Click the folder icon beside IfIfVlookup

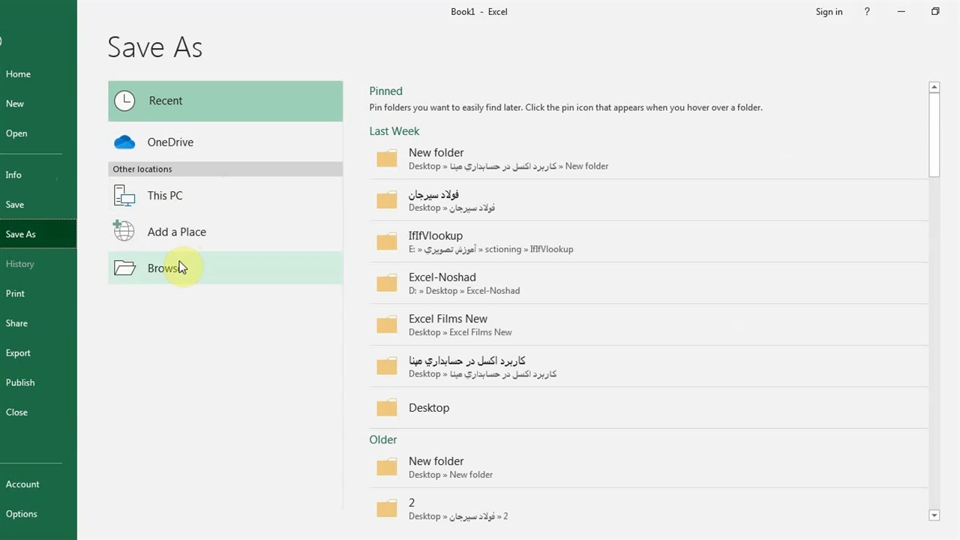pyautogui.click(x=387, y=241)
